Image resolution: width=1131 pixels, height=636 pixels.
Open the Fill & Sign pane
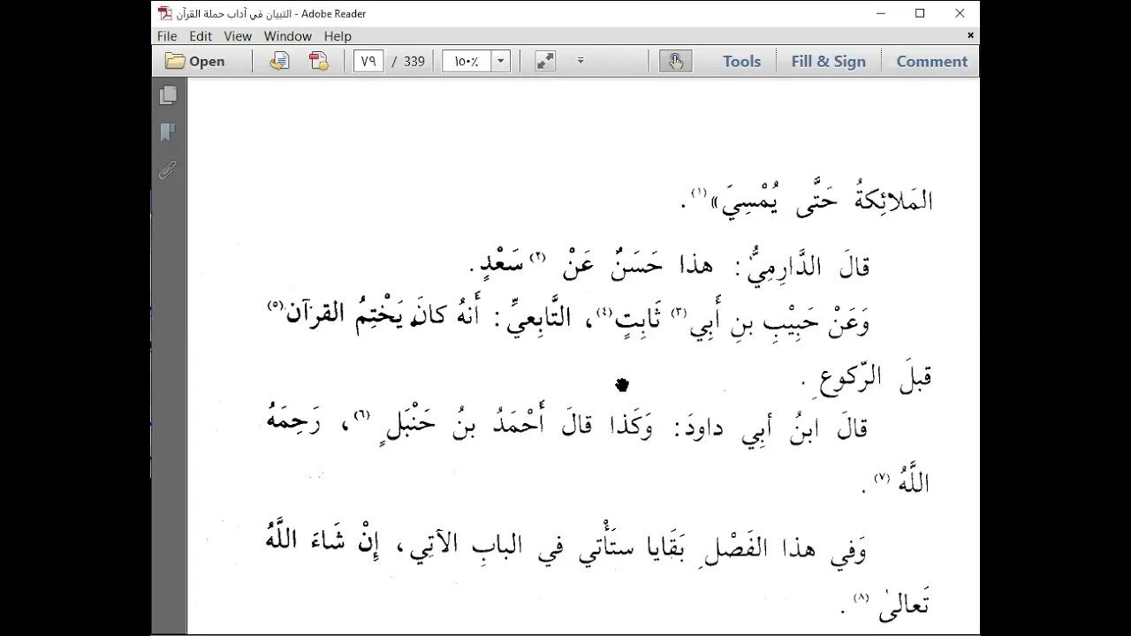pos(828,61)
